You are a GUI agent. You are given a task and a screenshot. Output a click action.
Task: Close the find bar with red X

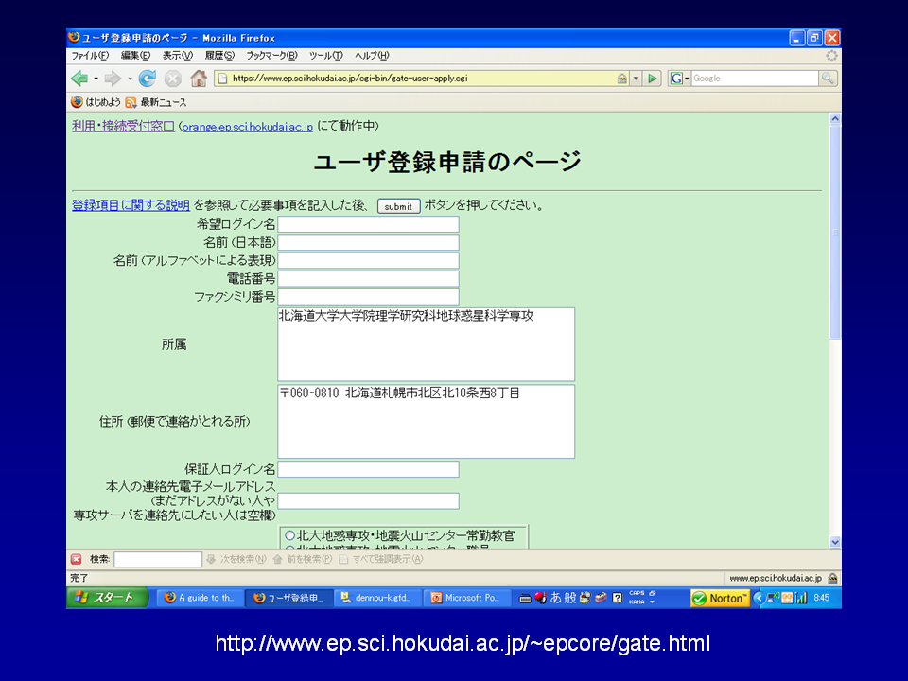[76, 559]
